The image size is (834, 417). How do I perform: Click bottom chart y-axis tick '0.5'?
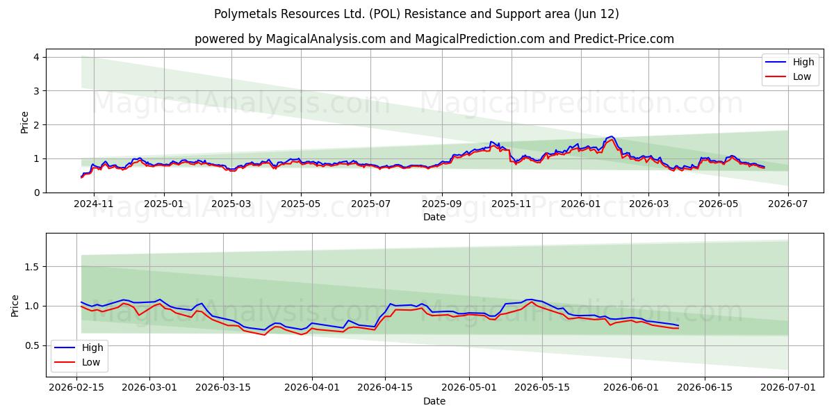point(33,345)
